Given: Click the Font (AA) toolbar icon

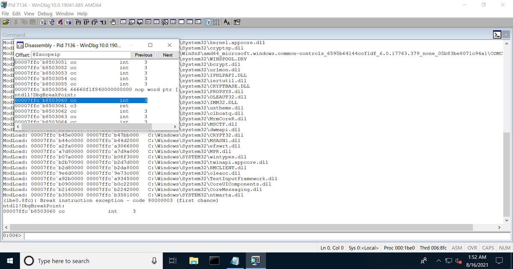Looking at the screenshot, I should coord(226,22).
